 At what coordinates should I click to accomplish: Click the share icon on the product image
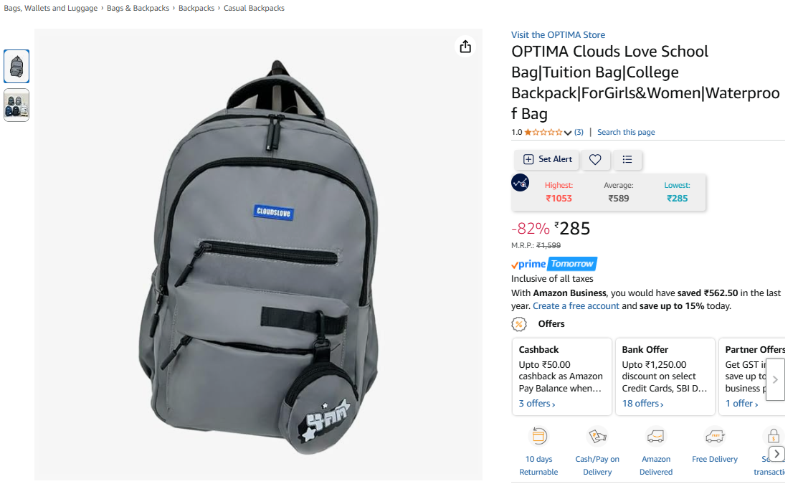pyautogui.click(x=465, y=47)
